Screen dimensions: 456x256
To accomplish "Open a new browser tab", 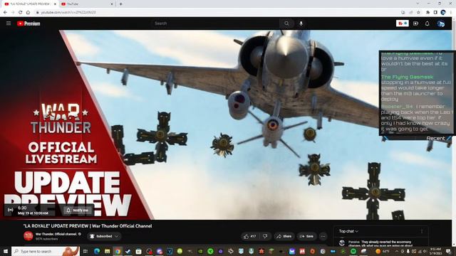I will tap(120, 4).
